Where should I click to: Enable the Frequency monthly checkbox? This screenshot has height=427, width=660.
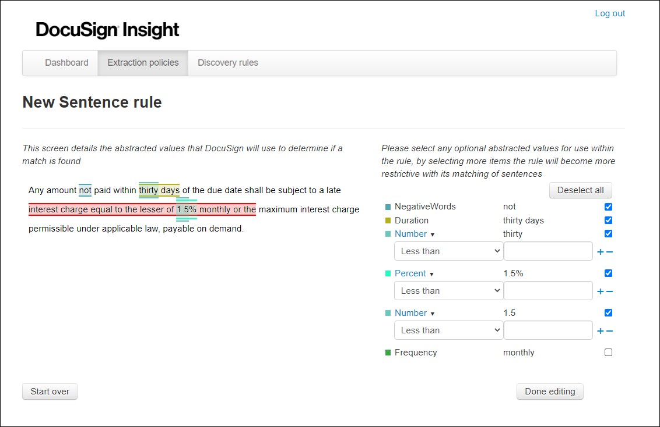click(x=608, y=352)
